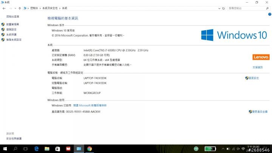Open 遠端設定 from the left panel
Image resolution: width=272 pixels, height=153 pixels.
(11, 29)
